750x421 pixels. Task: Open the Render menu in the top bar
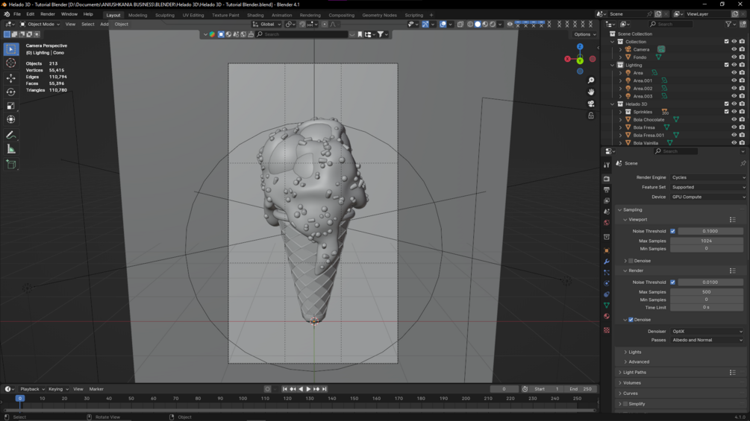(x=48, y=14)
